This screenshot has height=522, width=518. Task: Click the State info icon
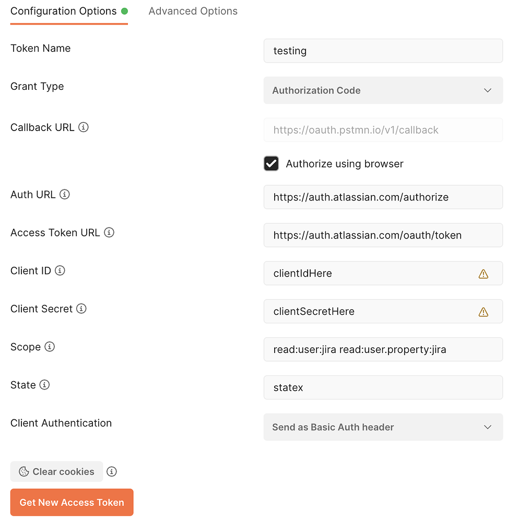[45, 385]
